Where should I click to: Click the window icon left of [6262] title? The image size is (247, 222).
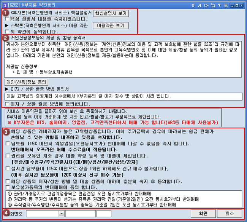5,5
